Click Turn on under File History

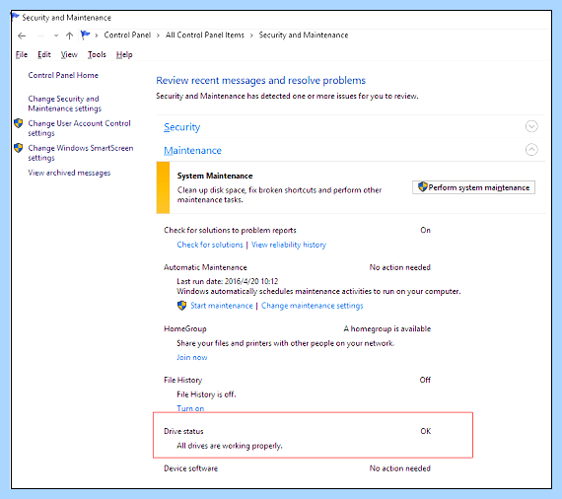click(x=190, y=408)
